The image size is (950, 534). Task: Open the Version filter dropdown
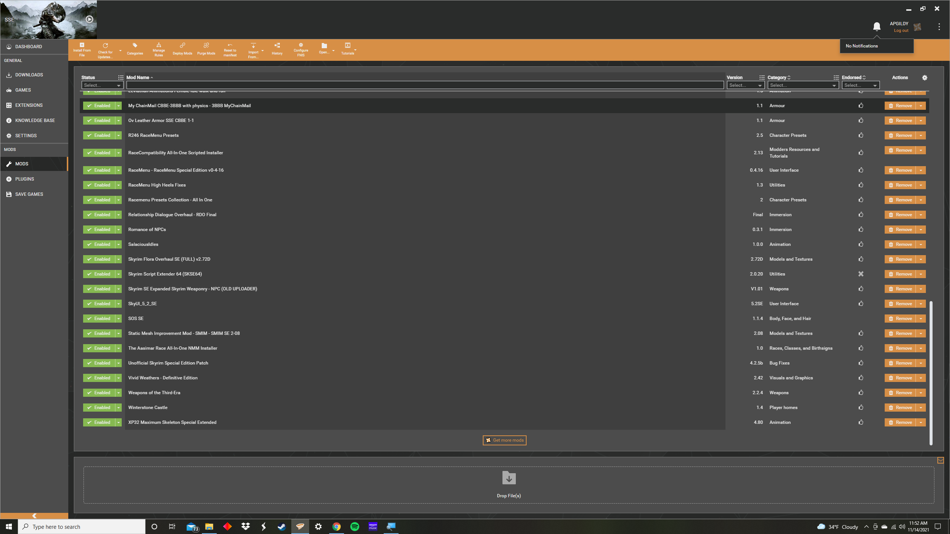[745, 85]
